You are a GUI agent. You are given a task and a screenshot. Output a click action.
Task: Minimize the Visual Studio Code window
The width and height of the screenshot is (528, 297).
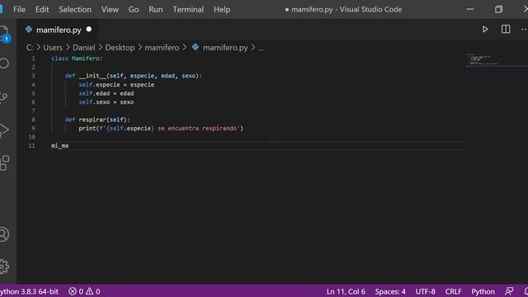point(470,9)
